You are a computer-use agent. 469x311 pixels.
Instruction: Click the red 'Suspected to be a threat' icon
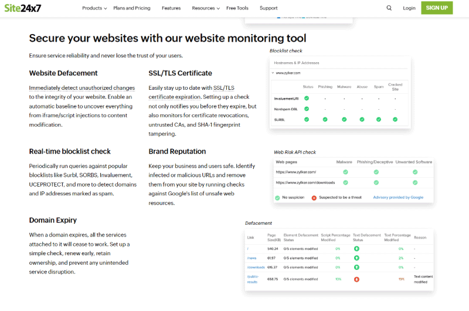pyautogui.click(x=314, y=198)
